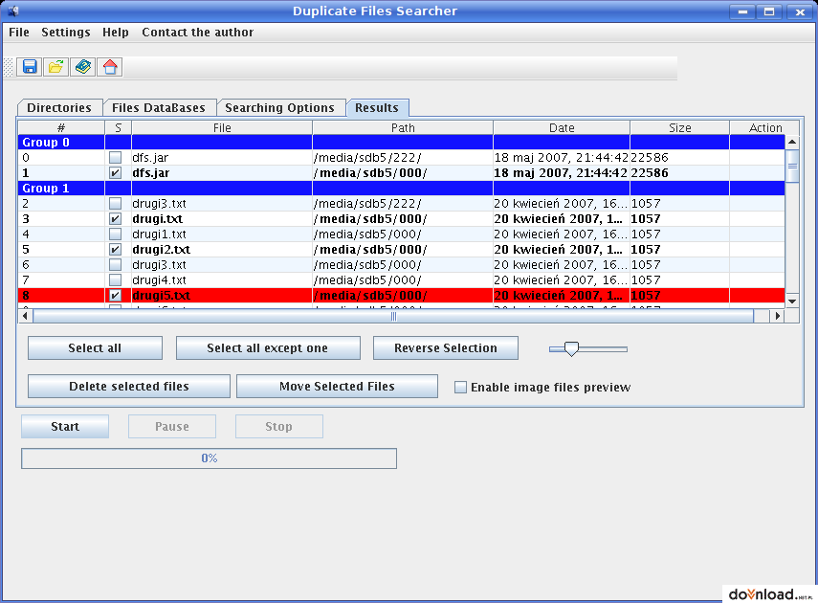Click the horizontal scrollbar left arrow
Screen dimensions: 818x603
[26, 316]
